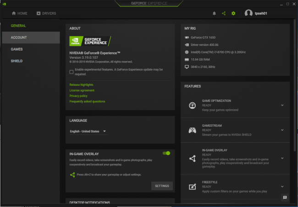The image size is (298, 207).
Task: Open the Account settings section
Action: click(31, 38)
